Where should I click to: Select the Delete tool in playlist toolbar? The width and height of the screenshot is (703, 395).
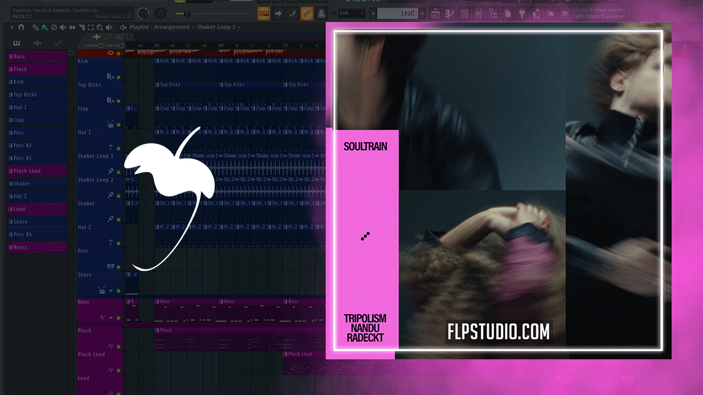tap(54, 27)
